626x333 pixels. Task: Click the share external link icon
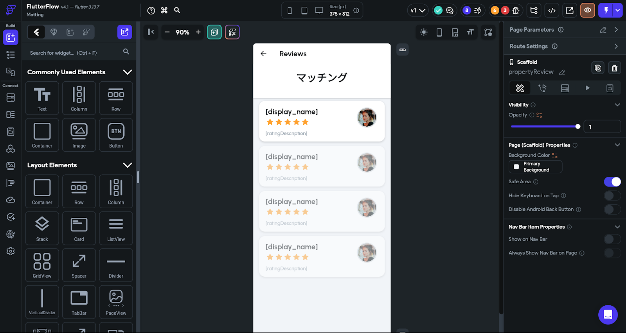click(x=570, y=11)
